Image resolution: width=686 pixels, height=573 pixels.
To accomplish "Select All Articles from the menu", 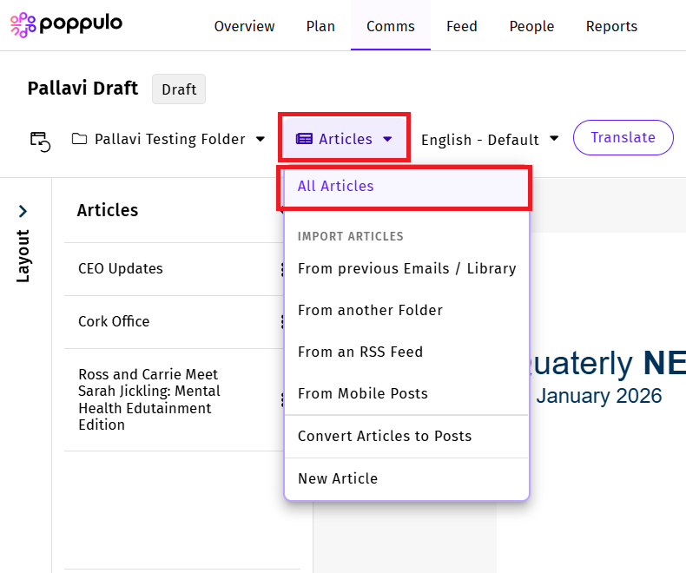I will [x=335, y=186].
